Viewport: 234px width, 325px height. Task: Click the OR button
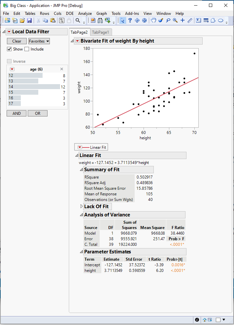38,113
